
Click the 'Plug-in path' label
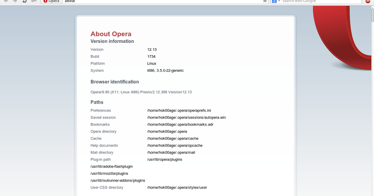click(101, 160)
